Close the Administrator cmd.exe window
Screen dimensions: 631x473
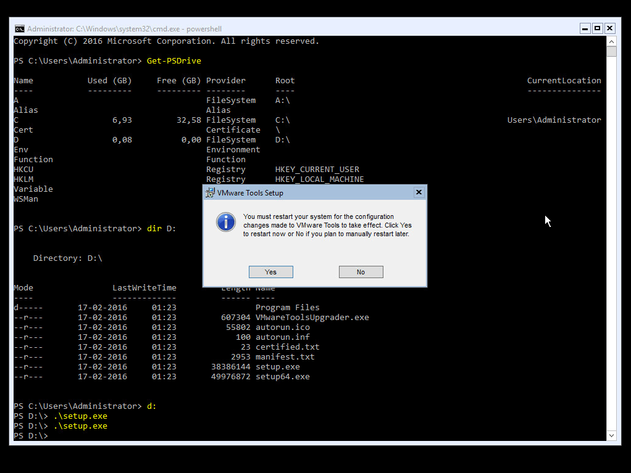[x=609, y=28]
